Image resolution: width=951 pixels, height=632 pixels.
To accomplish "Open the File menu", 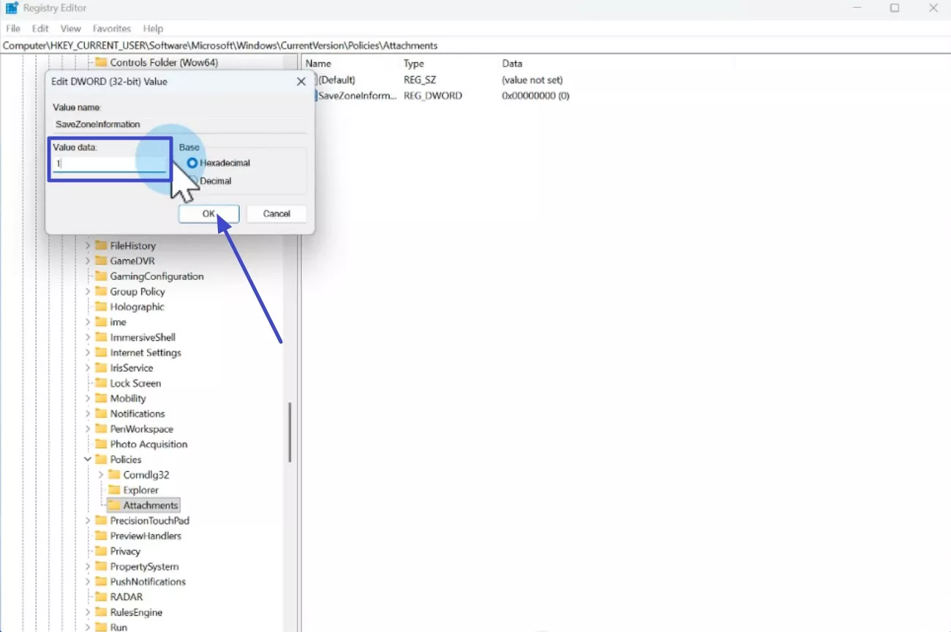I will coord(12,28).
